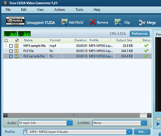
Task: Click green checkmark status of FLV file row
Action: pos(146,51)
